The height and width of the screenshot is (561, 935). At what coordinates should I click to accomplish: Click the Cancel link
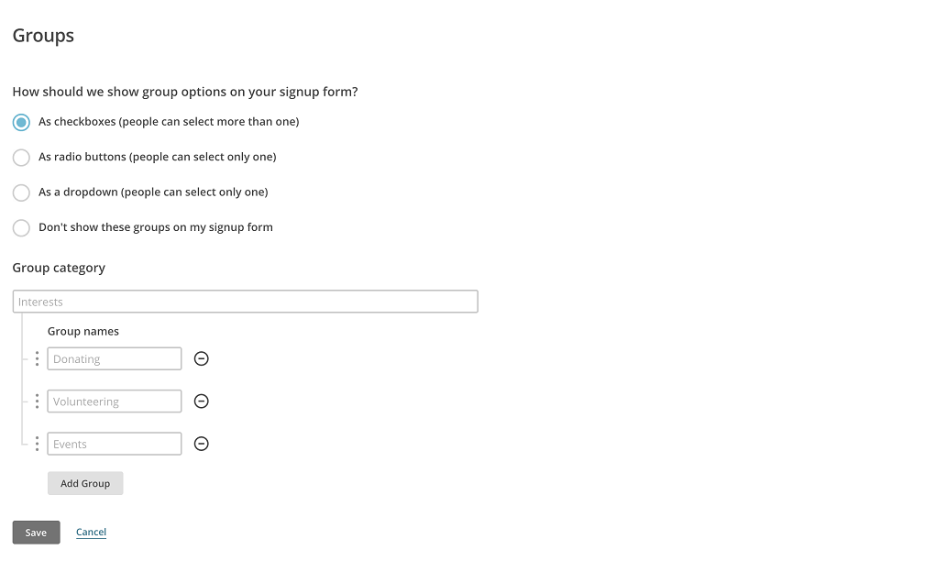point(91,532)
